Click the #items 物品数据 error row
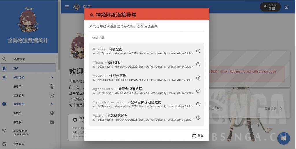The height and width of the screenshot is (149, 296). pyautogui.click(x=147, y=64)
